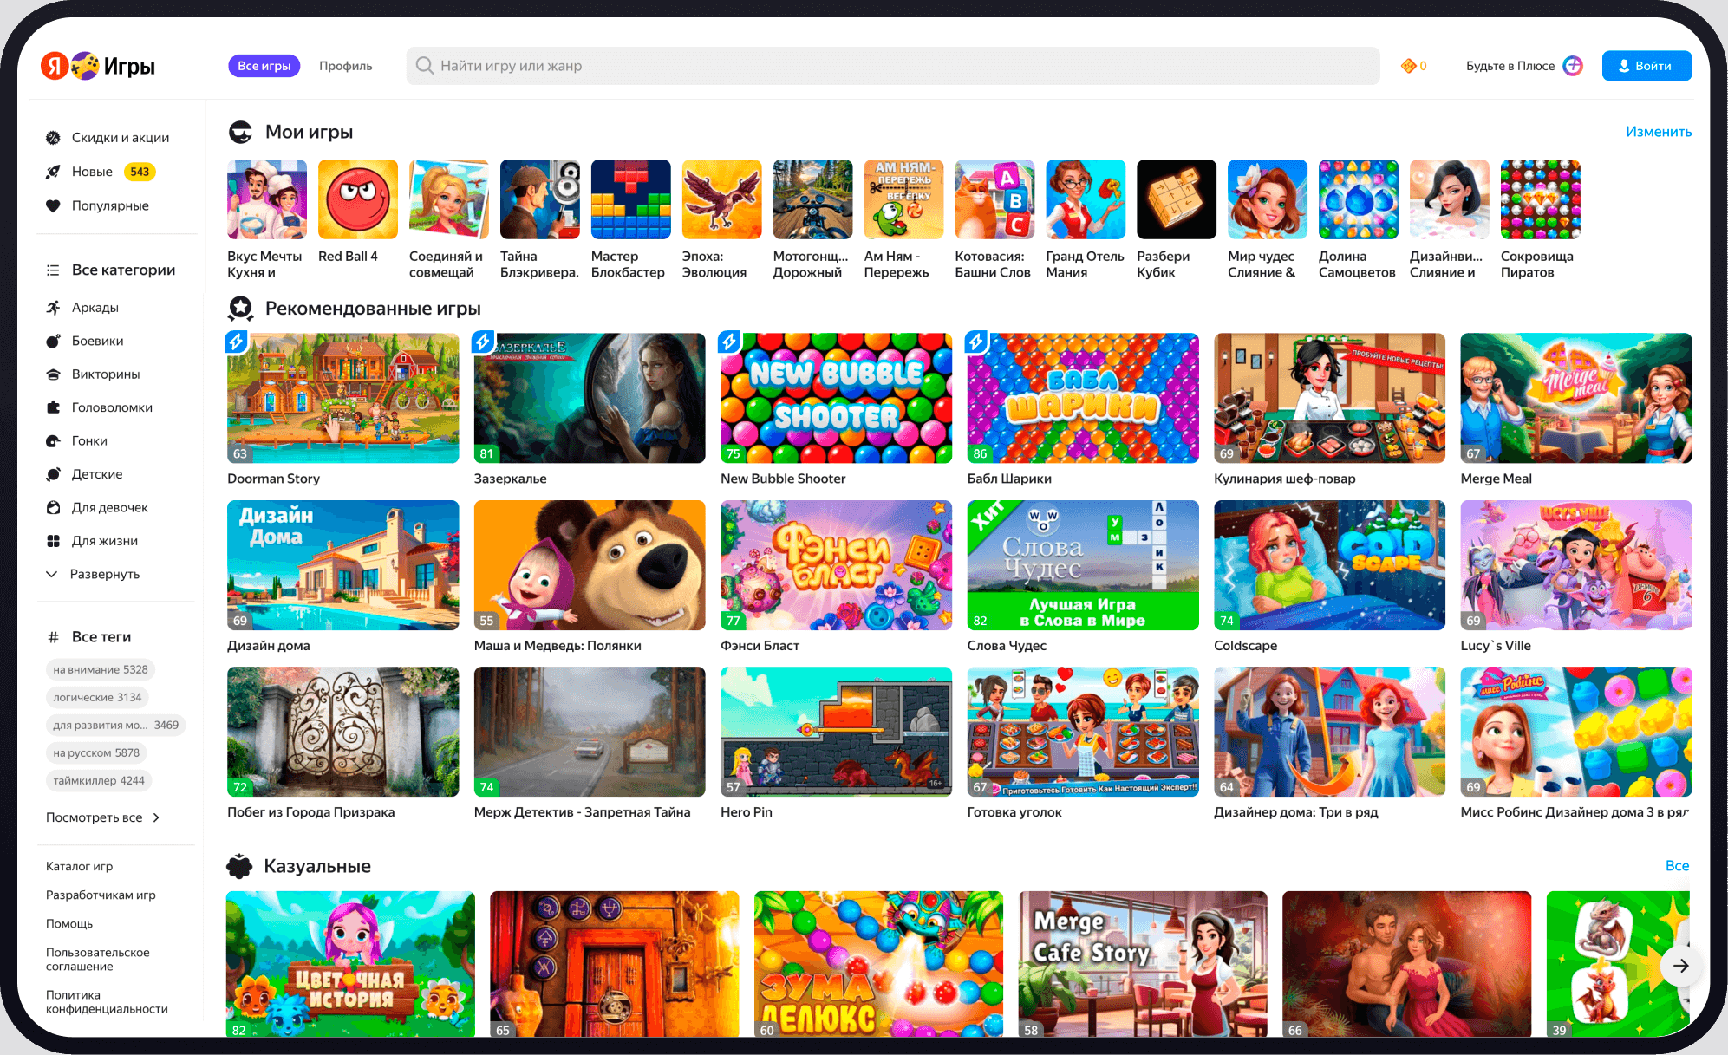
Task: Select the Аркады category icon
Action: click(x=53, y=308)
